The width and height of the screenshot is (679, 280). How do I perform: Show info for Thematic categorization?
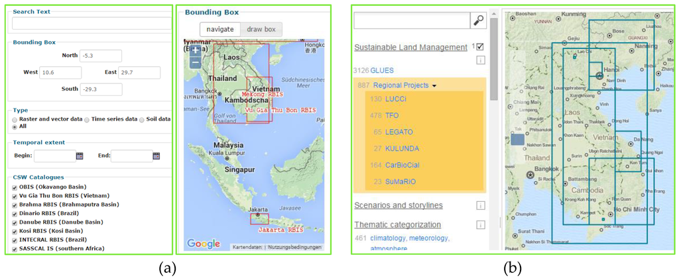point(480,225)
